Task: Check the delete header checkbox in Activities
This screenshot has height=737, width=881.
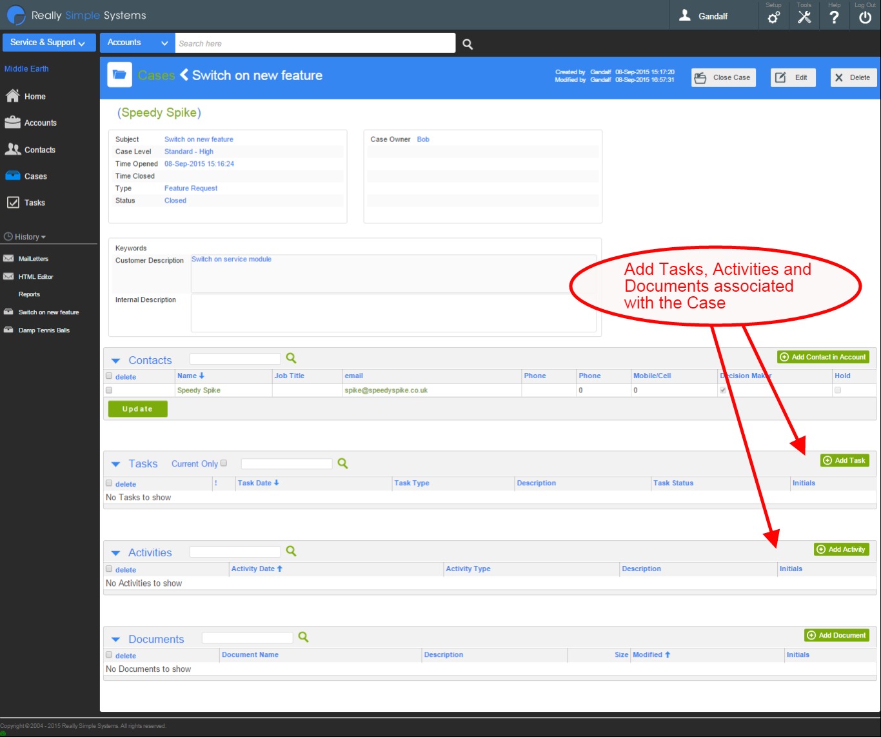Action: pyautogui.click(x=109, y=569)
